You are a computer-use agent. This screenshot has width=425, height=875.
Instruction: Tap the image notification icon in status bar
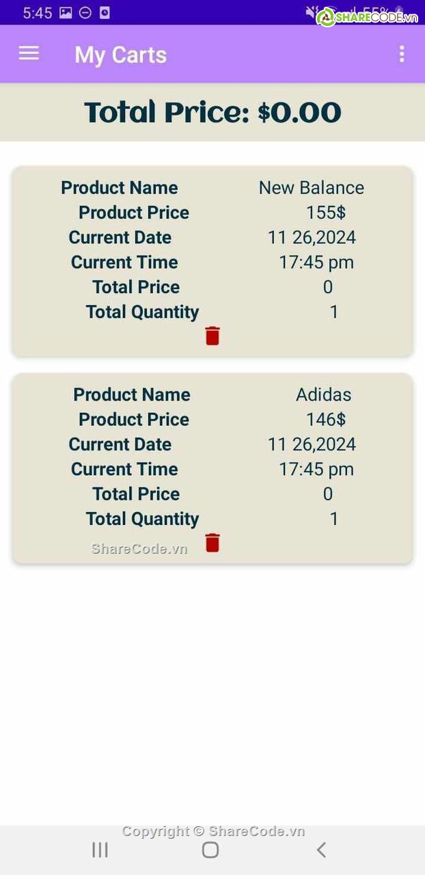66,12
